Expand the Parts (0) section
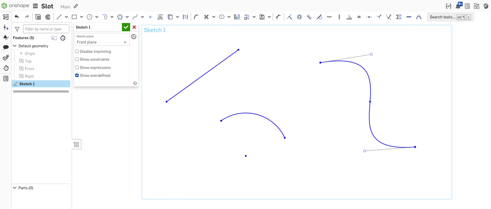The height and width of the screenshot is (209, 491). click(x=15, y=188)
